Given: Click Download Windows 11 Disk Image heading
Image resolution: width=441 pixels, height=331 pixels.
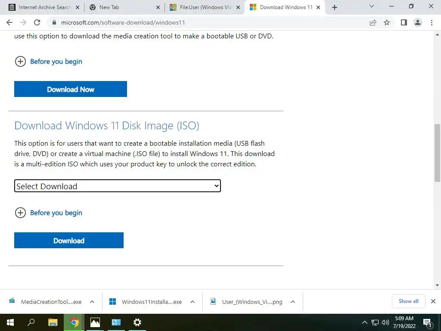Looking at the screenshot, I should click(x=107, y=125).
